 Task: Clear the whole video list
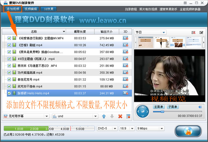coord(128,116)
